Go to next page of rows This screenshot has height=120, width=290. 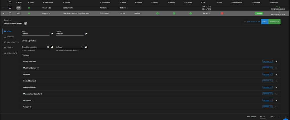point(286,117)
